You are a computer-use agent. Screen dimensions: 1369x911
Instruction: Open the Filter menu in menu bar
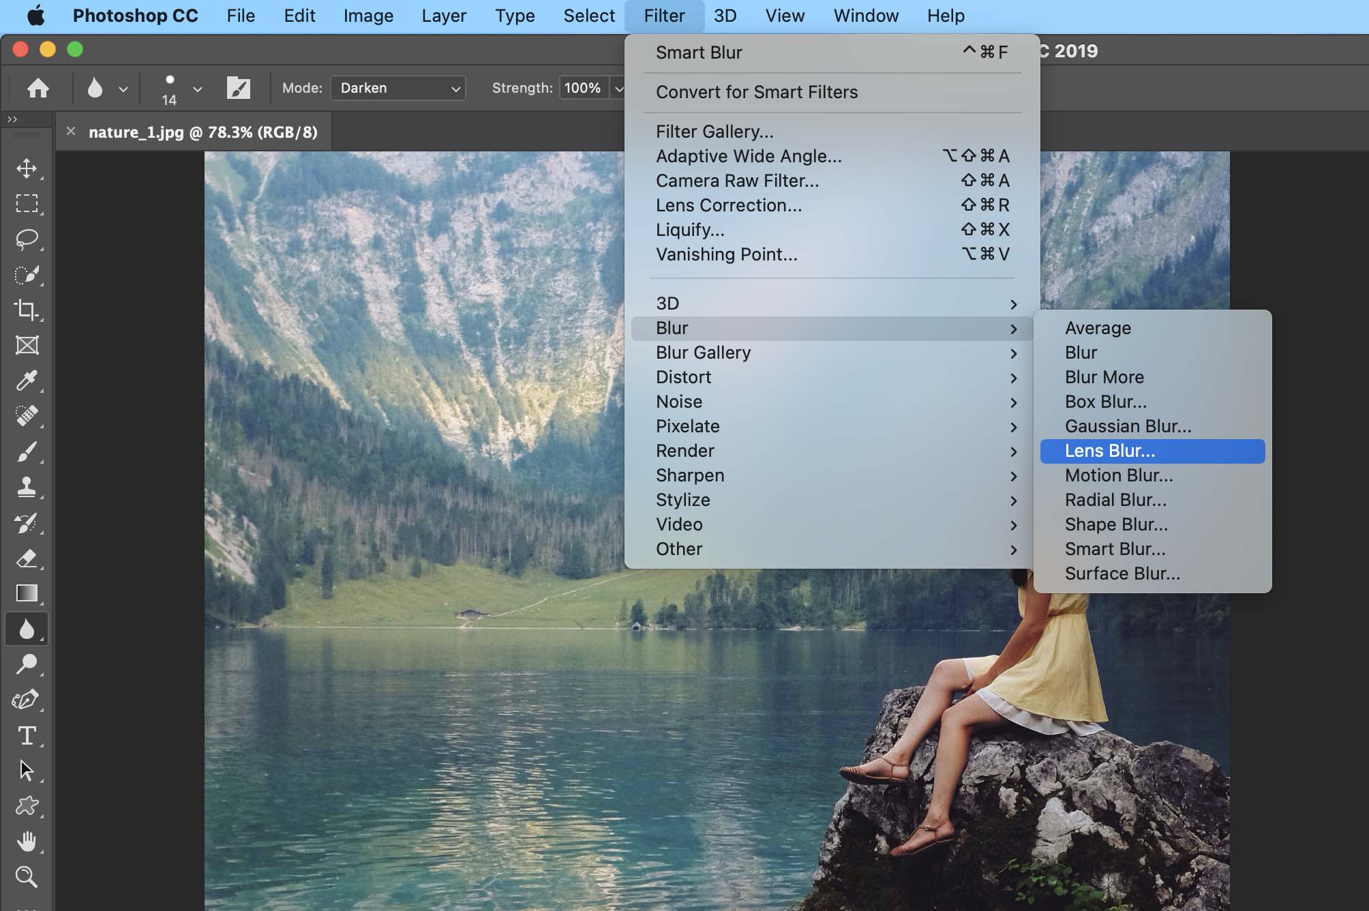(663, 15)
